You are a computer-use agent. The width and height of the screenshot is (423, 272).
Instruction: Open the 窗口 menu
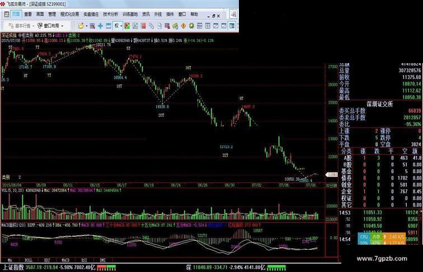pyautogui.click(x=182, y=15)
